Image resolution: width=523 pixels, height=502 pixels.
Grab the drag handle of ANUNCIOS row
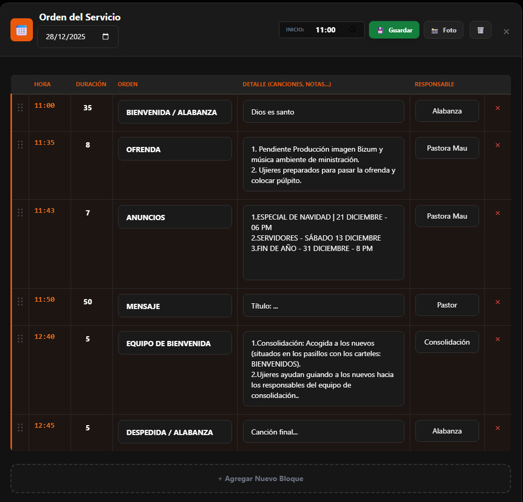(x=20, y=212)
